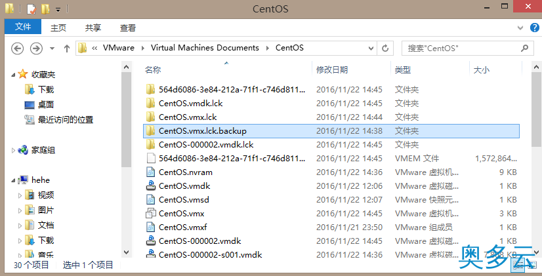Expand the 文档 tree node
The width and height of the screenshot is (542, 276).
click(20, 226)
